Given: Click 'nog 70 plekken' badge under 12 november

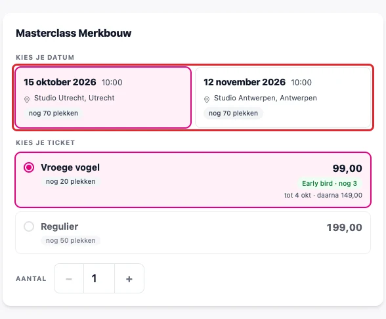Looking at the screenshot, I should click(x=234, y=113).
